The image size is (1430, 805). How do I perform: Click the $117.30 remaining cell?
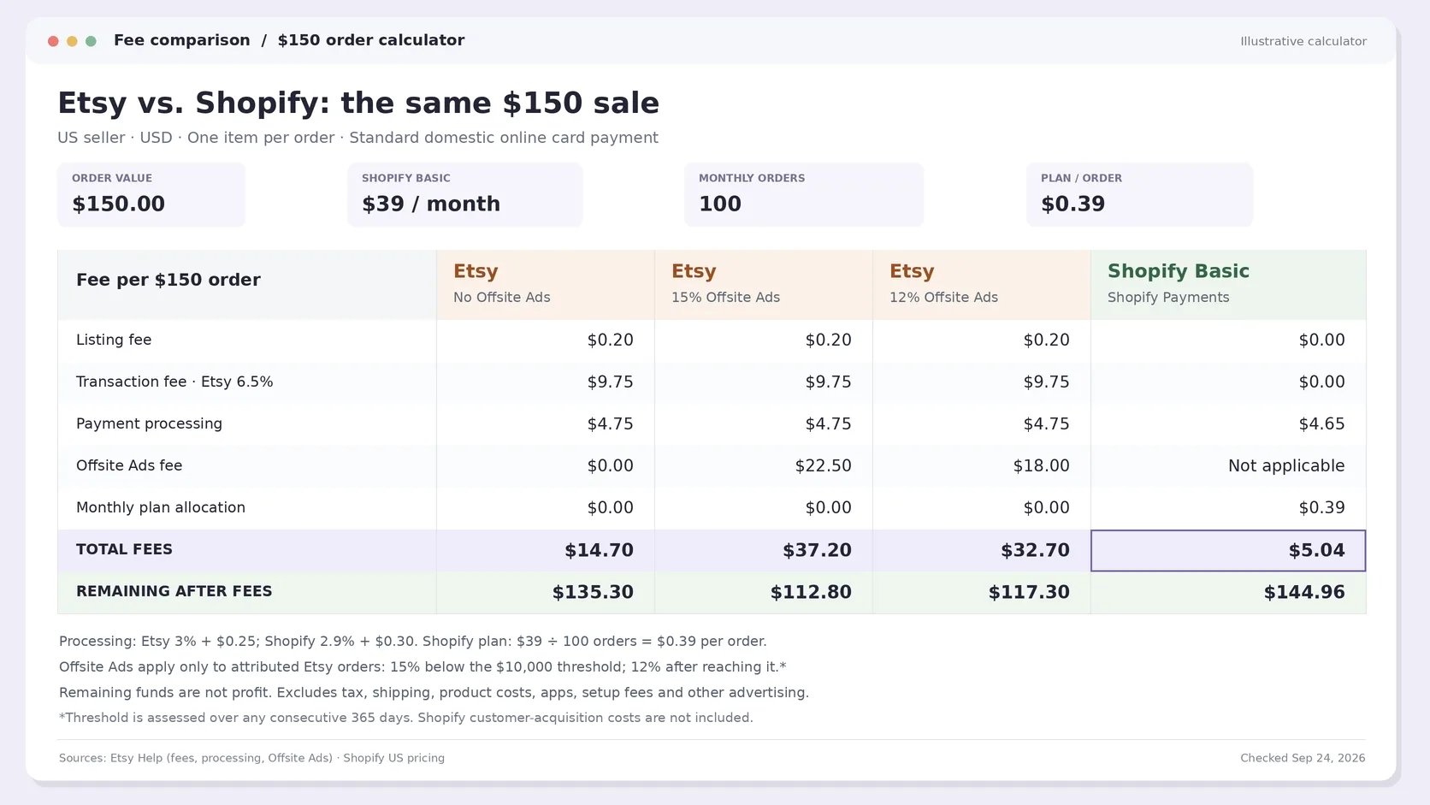click(982, 592)
